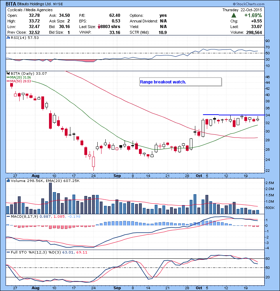
Task: Click the NYSE exchange label
Action: pyautogui.click(x=58, y=4)
